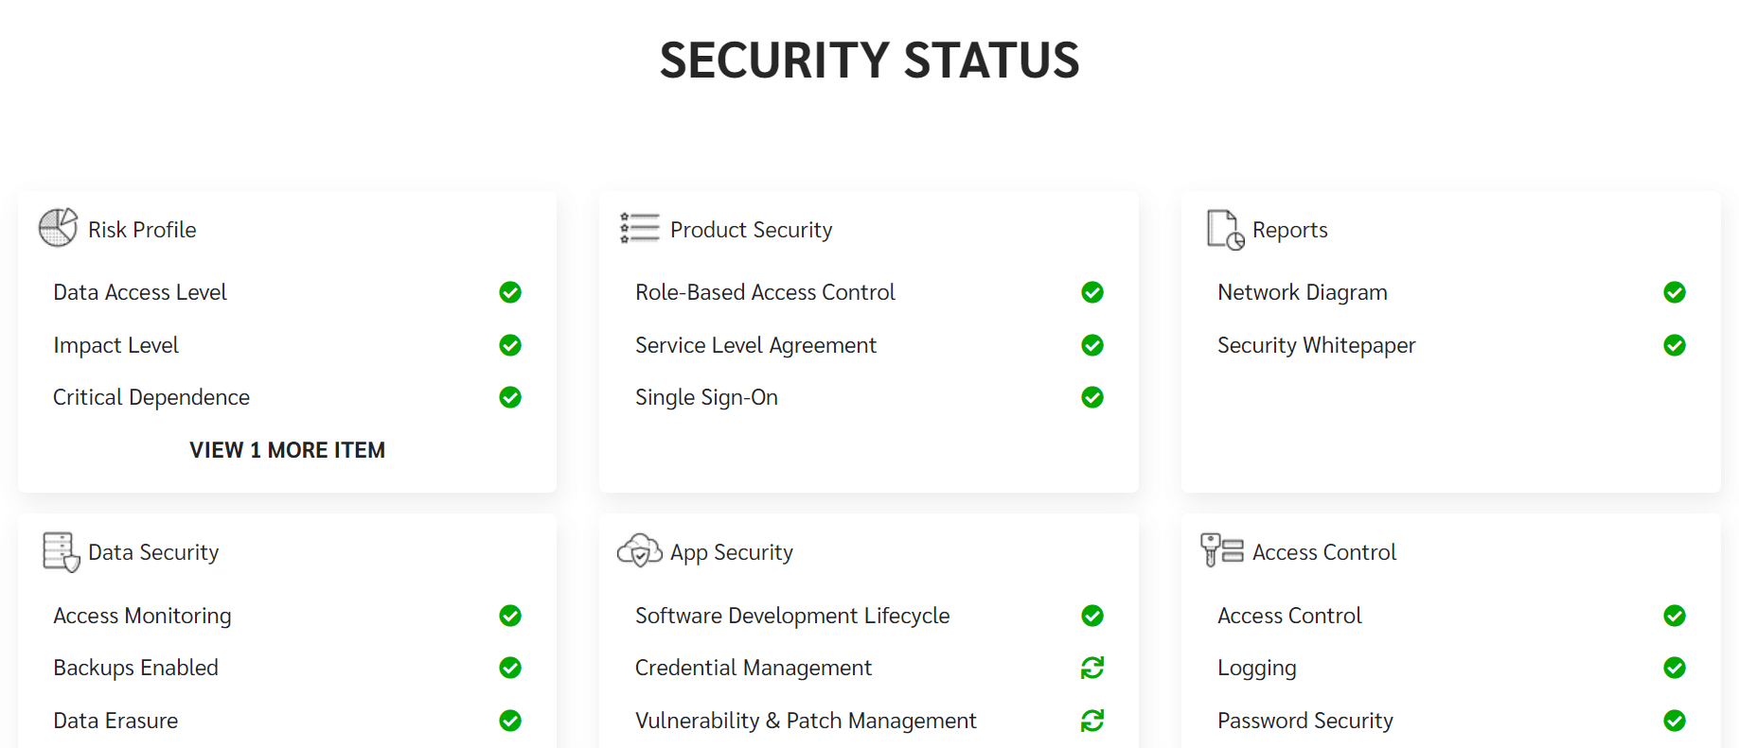Click green check next to Access Monitoring
This screenshot has height=748, width=1739.
pyautogui.click(x=510, y=616)
